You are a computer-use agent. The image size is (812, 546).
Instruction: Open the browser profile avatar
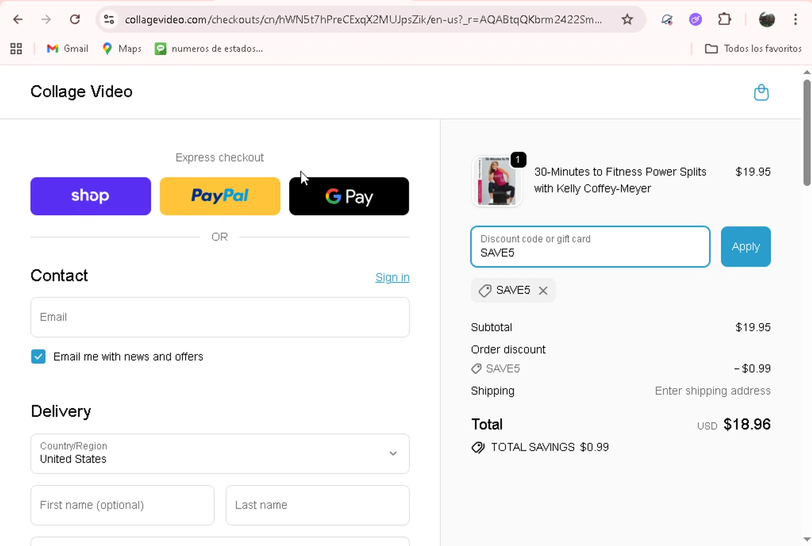(x=767, y=19)
